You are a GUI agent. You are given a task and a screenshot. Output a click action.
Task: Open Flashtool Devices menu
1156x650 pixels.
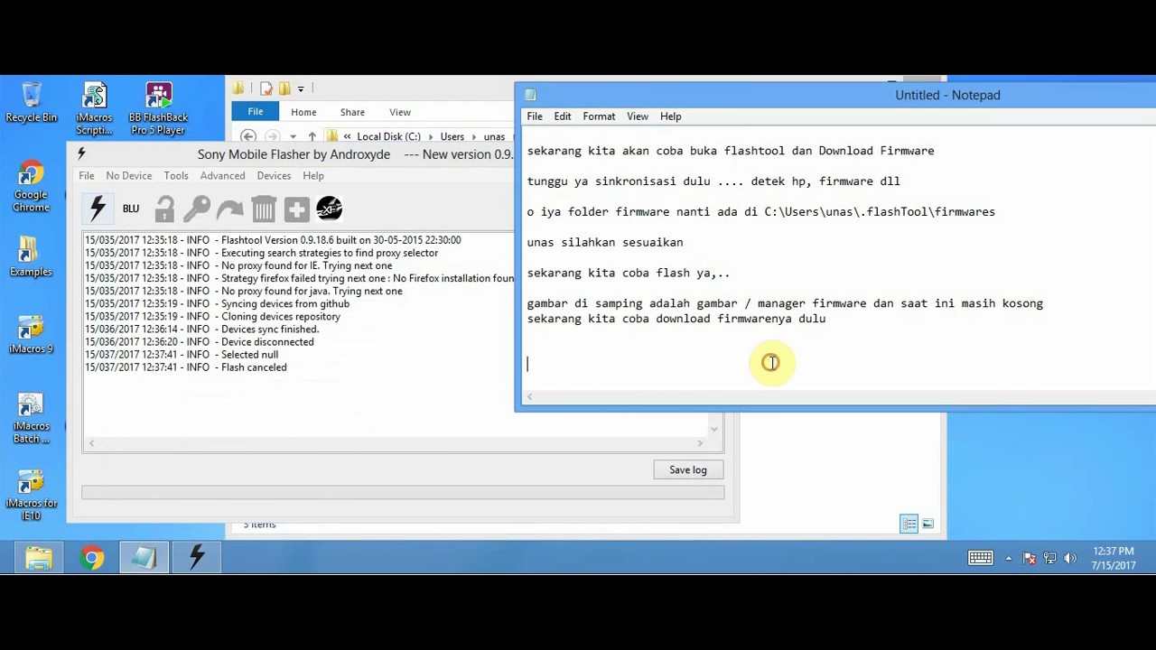pyautogui.click(x=274, y=176)
